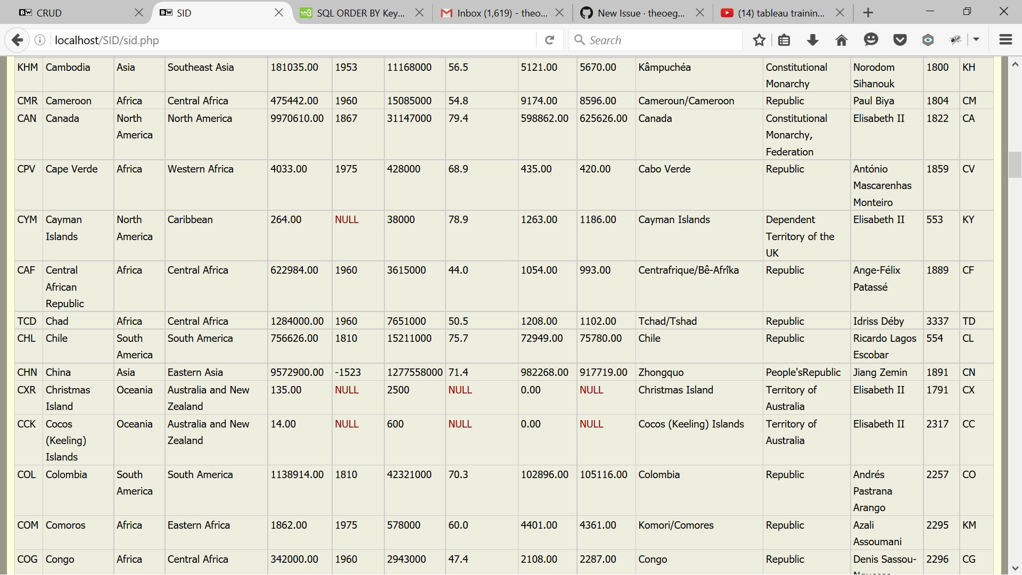The height and width of the screenshot is (575, 1022).
Task: Click the scrollbar down arrow
Action: coord(1015,568)
